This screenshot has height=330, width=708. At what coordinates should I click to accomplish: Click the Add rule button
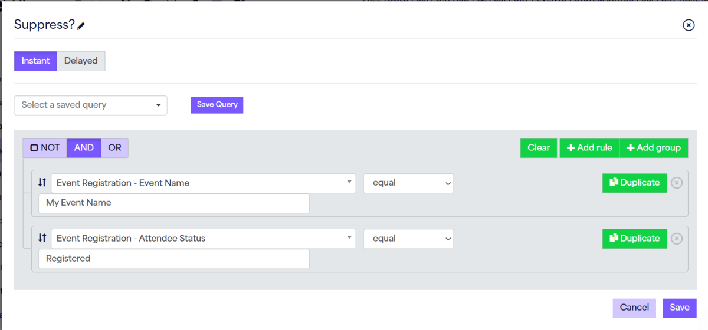pyautogui.click(x=589, y=148)
